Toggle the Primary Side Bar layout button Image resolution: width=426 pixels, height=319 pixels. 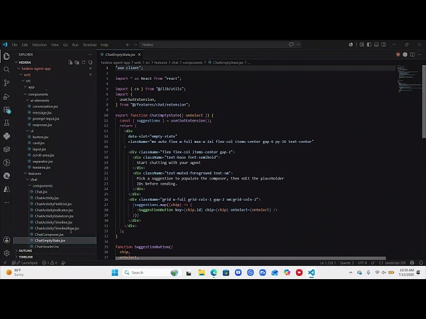pyautogui.click(x=369, y=45)
